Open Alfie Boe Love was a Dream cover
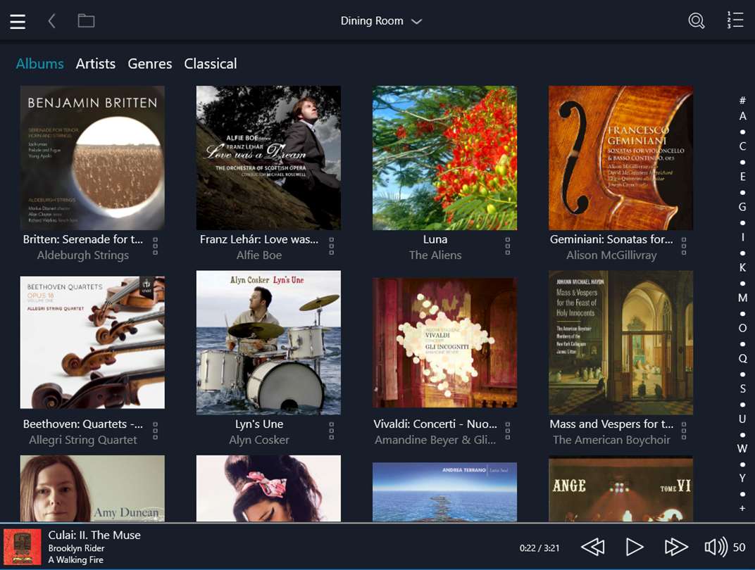 tap(268, 158)
